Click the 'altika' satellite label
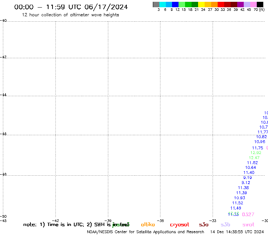The height and width of the screenshot is (235, 268). click(148, 225)
